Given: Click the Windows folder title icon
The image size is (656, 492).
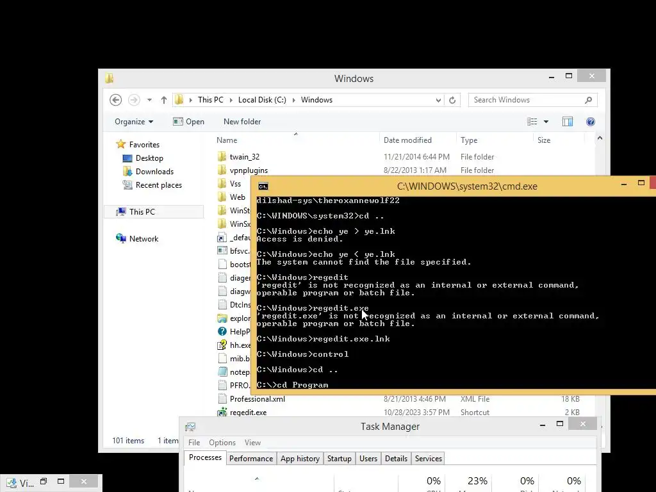Looking at the screenshot, I should 109,78.
